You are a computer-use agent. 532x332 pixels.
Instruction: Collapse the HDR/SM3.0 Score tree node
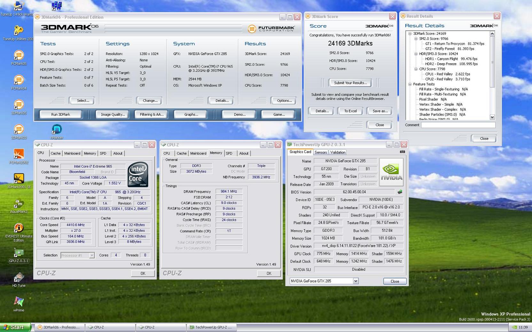(416, 54)
